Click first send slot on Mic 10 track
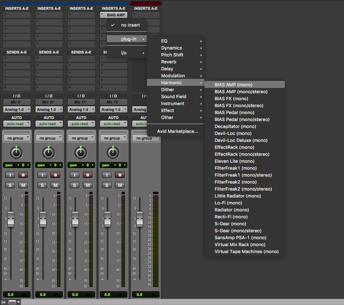The height and width of the screenshot is (305, 344). pyautogui.click(x=49, y=58)
